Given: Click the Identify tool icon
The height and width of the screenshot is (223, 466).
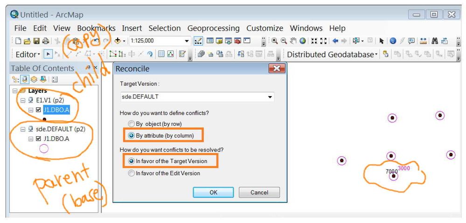Looking at the screenshot, I should (x=393, y=41).
